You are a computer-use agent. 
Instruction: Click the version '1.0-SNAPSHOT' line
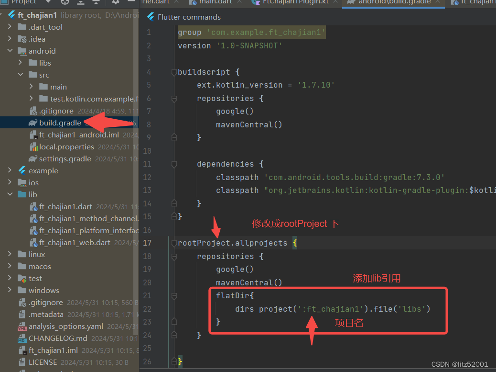[x=230, y=45]
